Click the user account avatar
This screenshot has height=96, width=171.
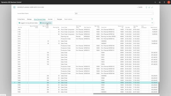coord(169,2)
